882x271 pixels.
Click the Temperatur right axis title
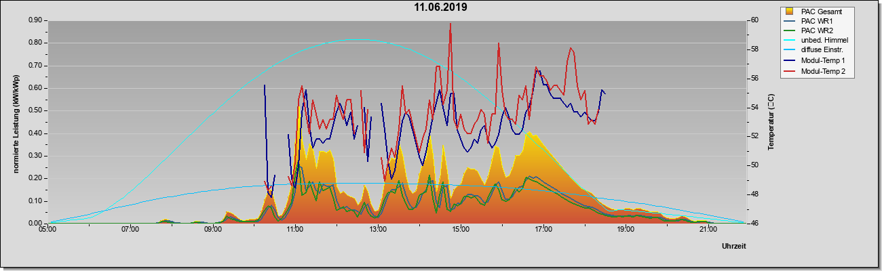point(771,122)
